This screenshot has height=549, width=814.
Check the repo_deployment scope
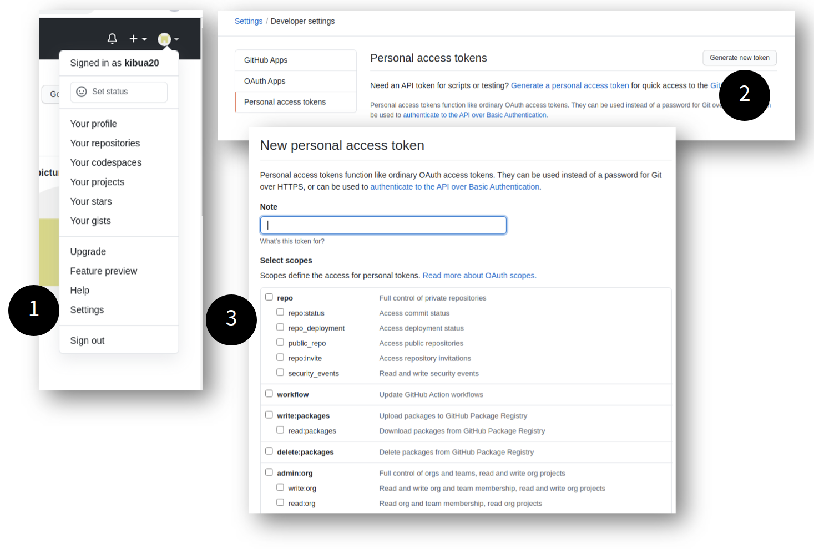pos(280,327)
